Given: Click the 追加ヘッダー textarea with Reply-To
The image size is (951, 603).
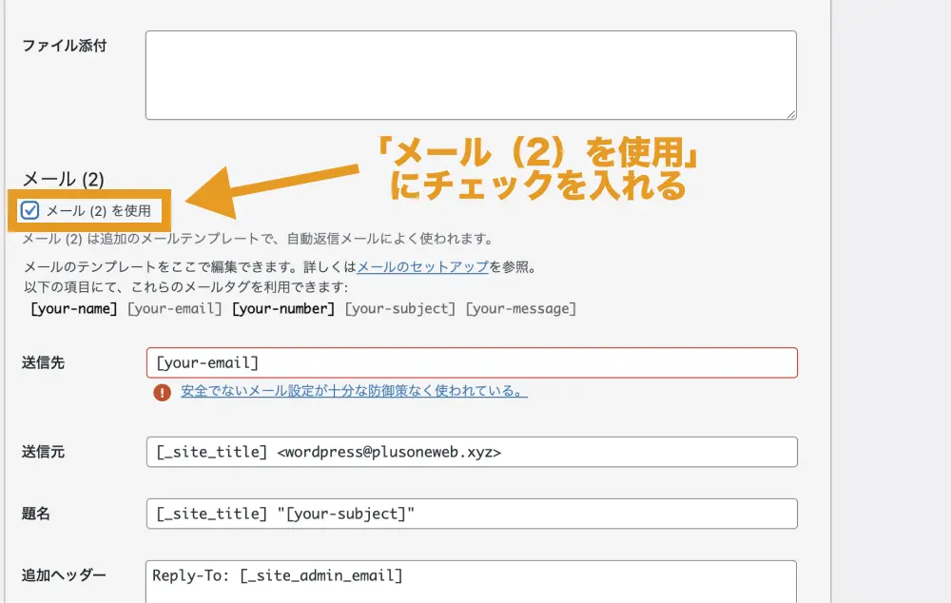Looking at the screenshot, I should coord(471,580).
